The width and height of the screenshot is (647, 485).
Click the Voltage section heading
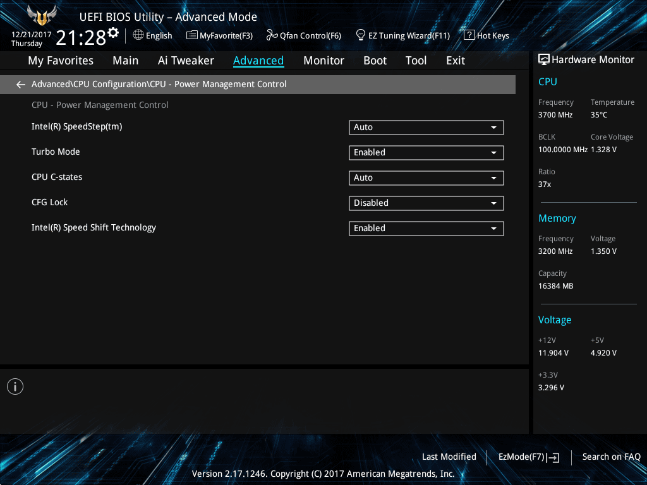pyautogui.click(x=555, y=320)
